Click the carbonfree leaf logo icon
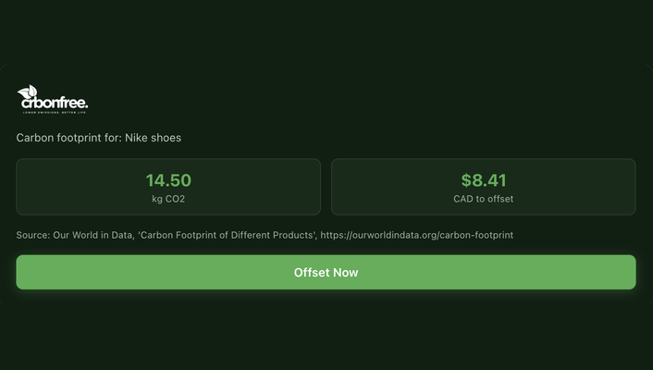Viewport: 653px width, 370px height. [27, 93]
